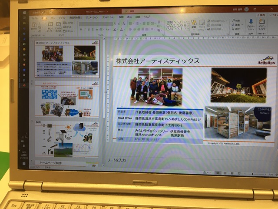Select the oval shape in shapes gallery
This screenshot has height=209, width=278.
185,22
